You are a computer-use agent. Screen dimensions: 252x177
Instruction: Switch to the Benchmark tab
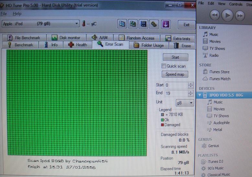click(x=20, y=45)
